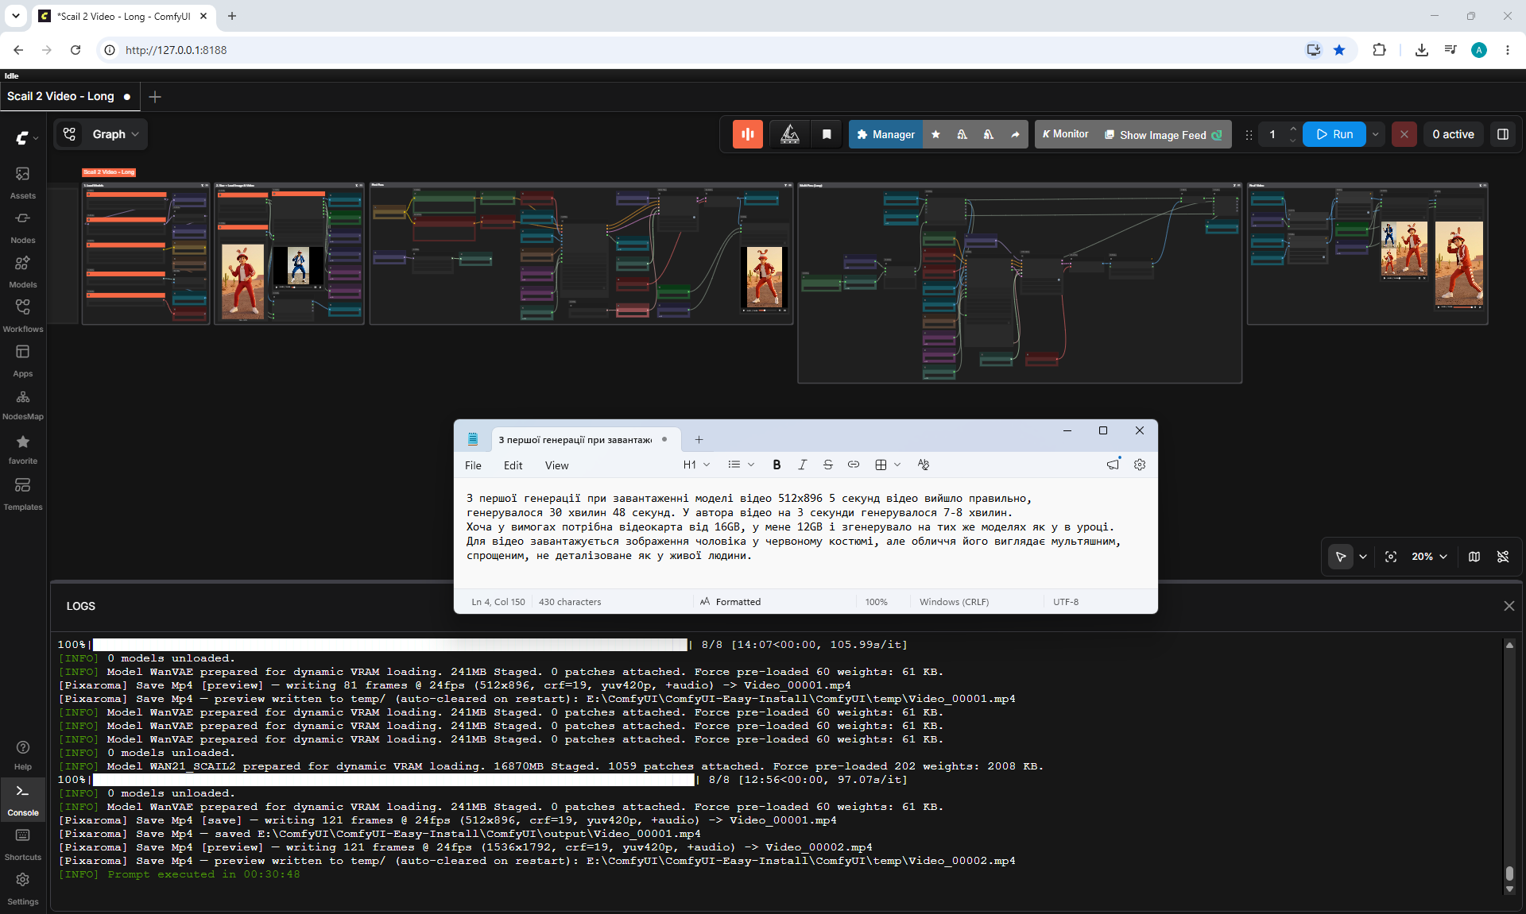Clear formatting in Notepad
This screenshot has width=1526, height=914.
(x=924, y=465)
